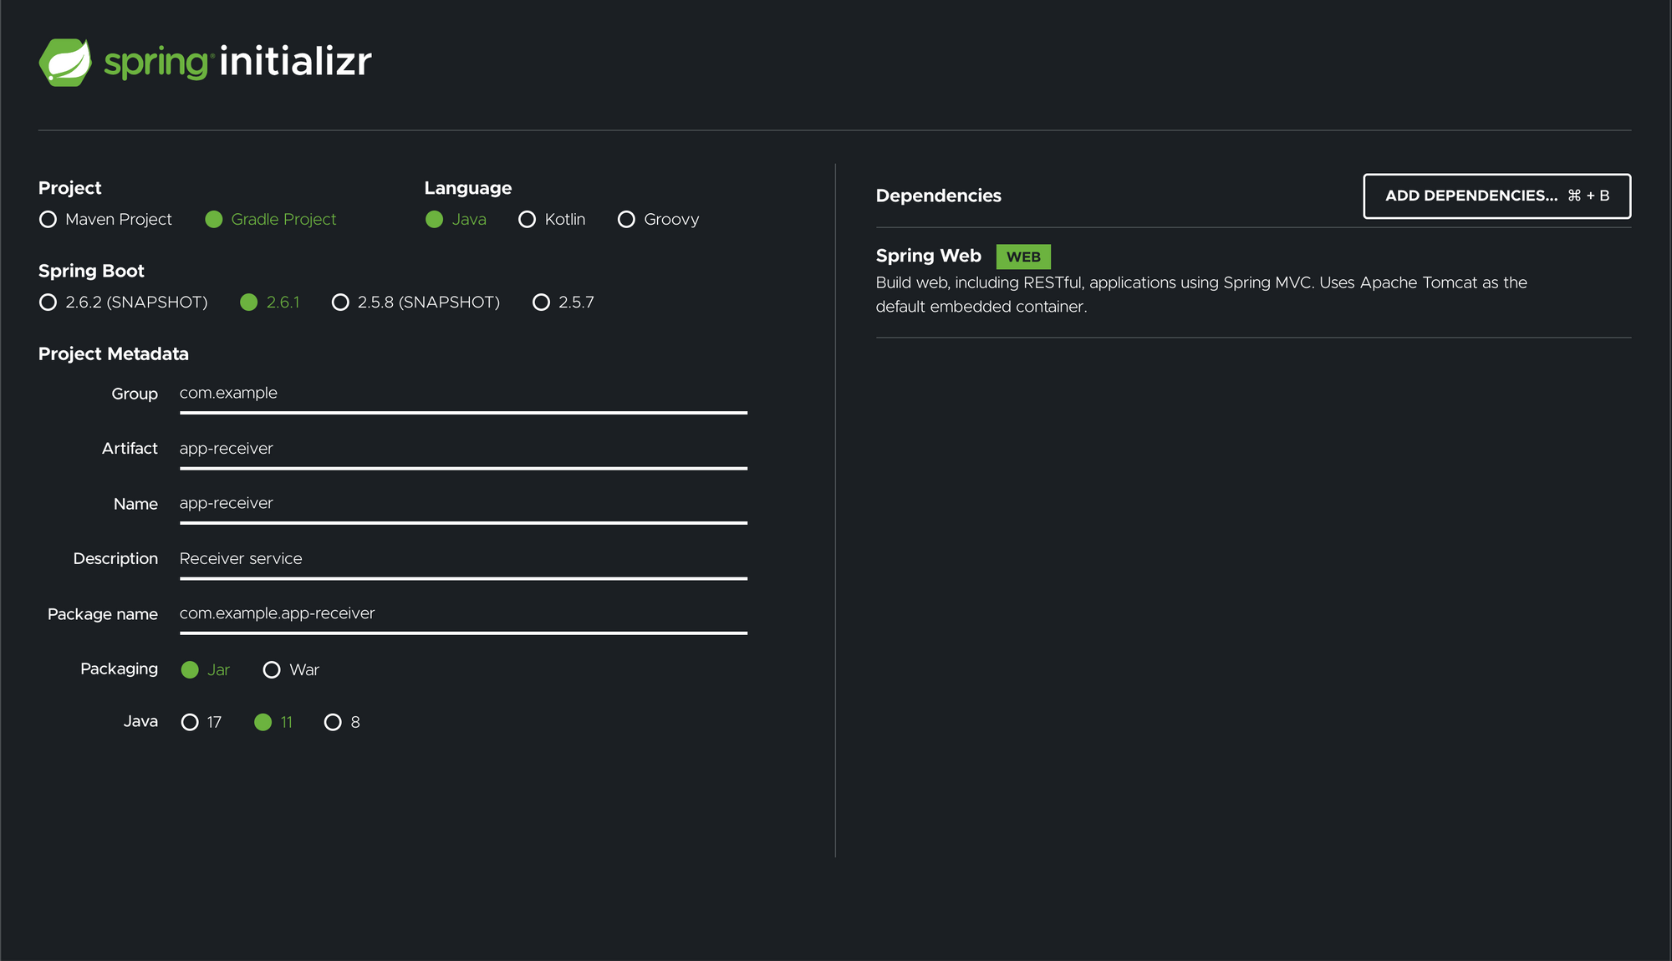Choose Groovy as the language
The image size is (1672, 961).
(x=626, y=219)
